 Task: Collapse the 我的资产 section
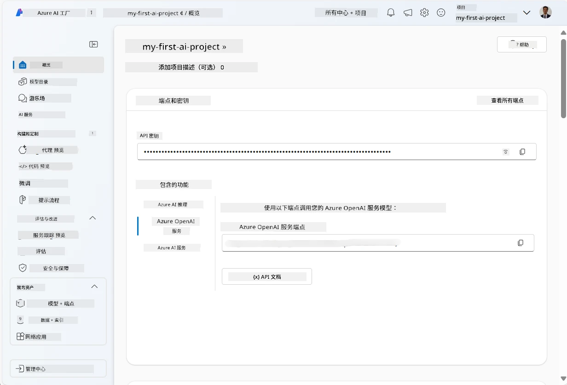pos(94,287)
